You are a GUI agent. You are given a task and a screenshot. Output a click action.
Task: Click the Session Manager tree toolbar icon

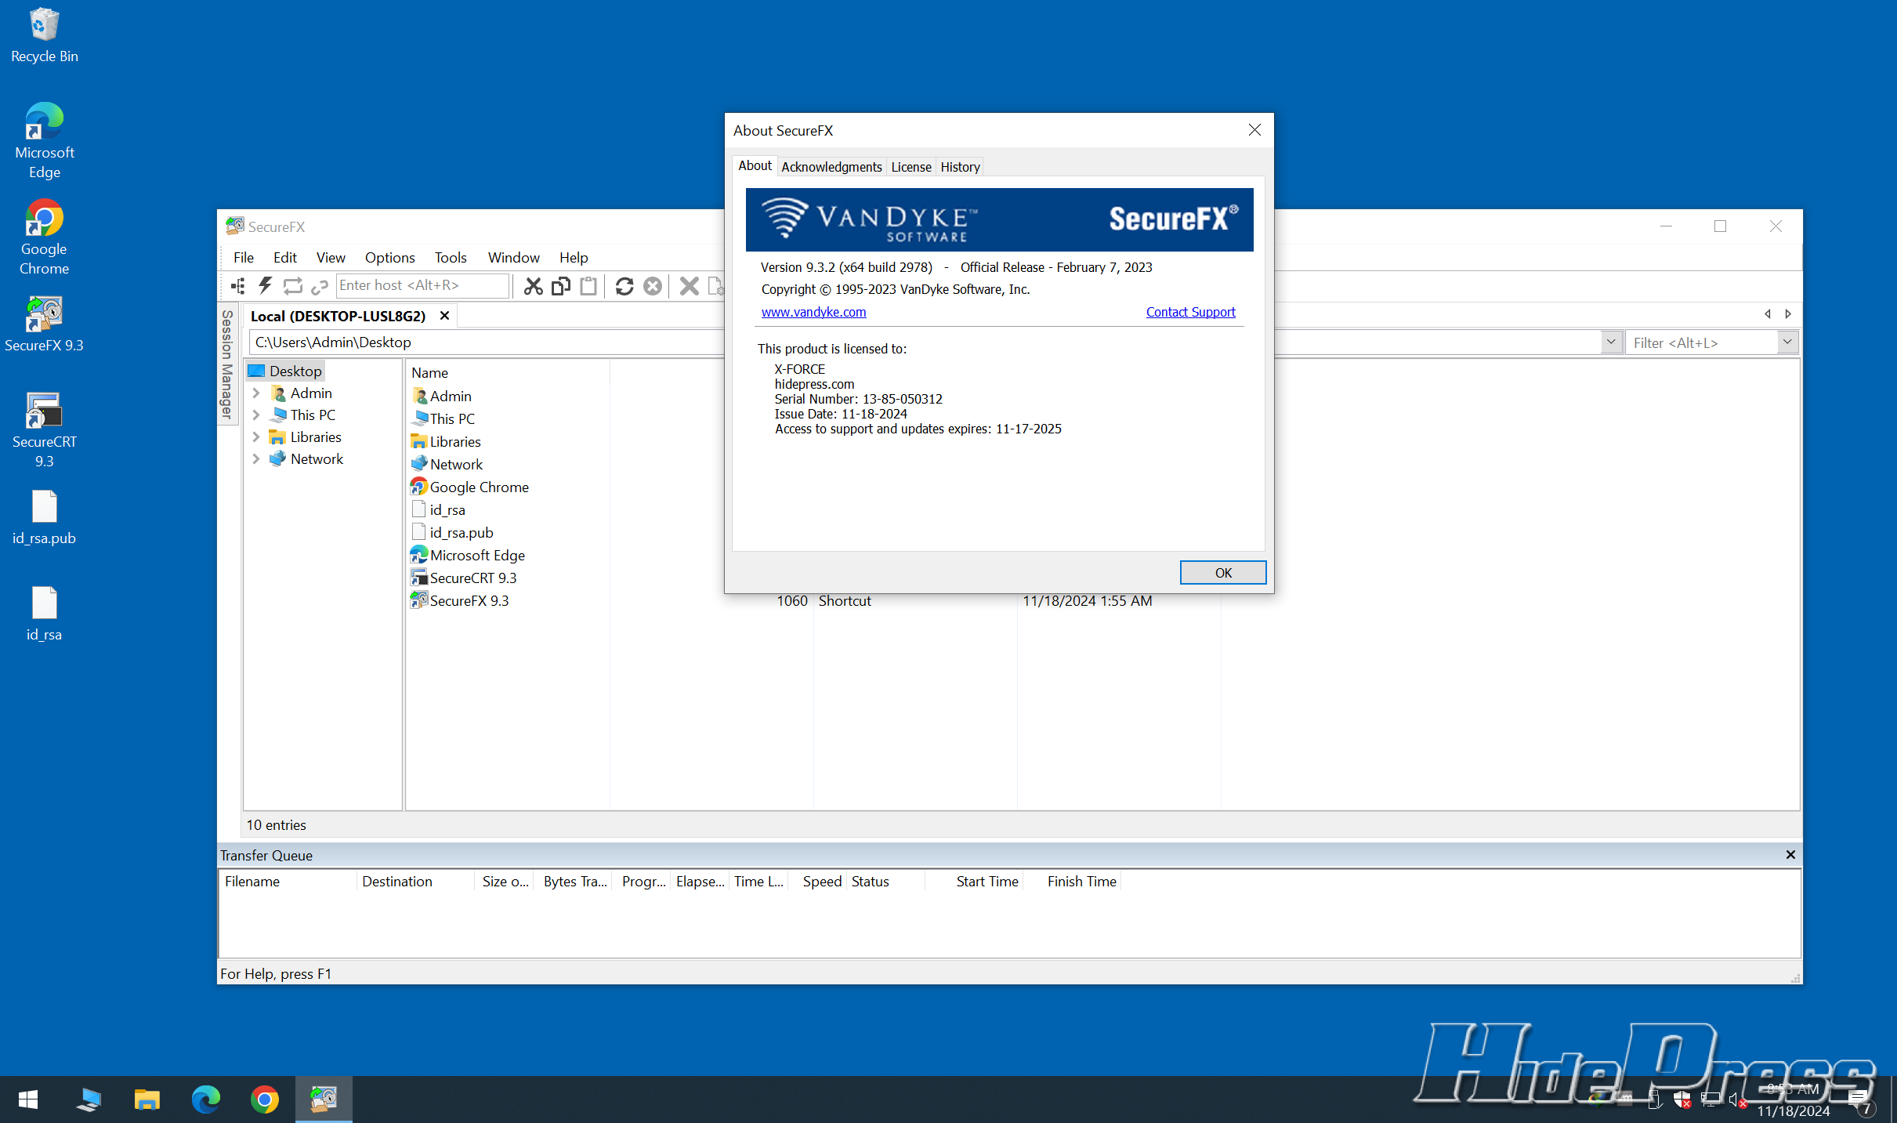[x=238, y=286]
